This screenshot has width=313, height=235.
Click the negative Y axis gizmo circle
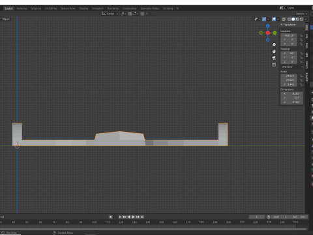click(261, 33)
